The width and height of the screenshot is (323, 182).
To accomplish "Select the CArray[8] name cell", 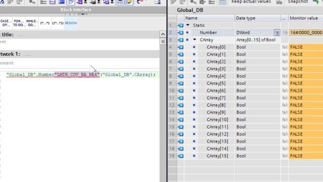I will pos(216,105).
